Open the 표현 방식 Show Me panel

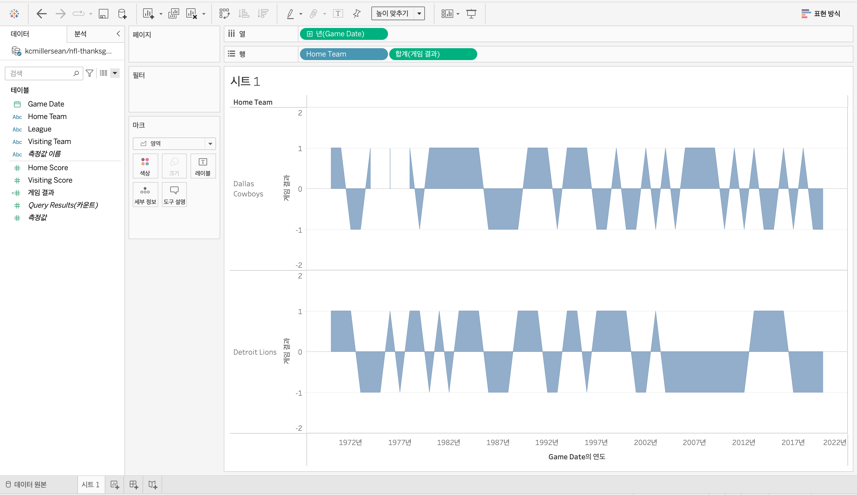coord(821,14)
